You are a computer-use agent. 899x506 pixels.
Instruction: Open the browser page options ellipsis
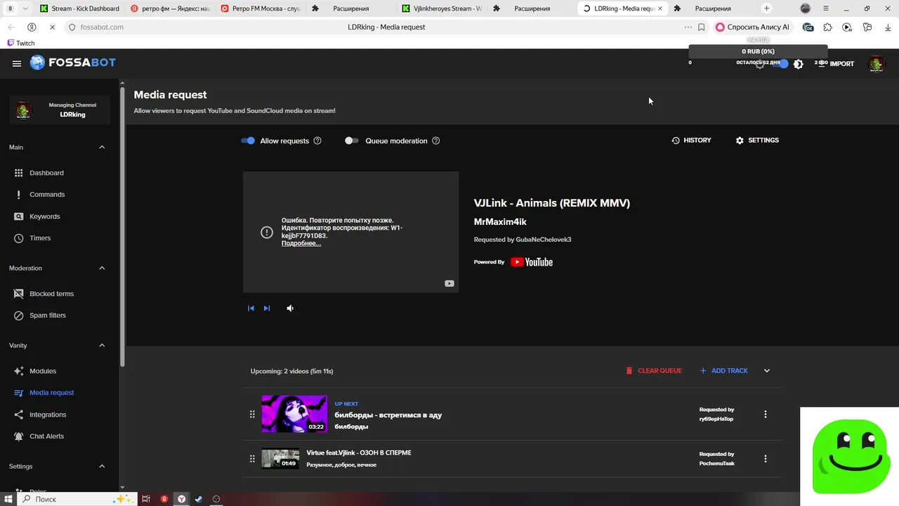coord(688,27)
